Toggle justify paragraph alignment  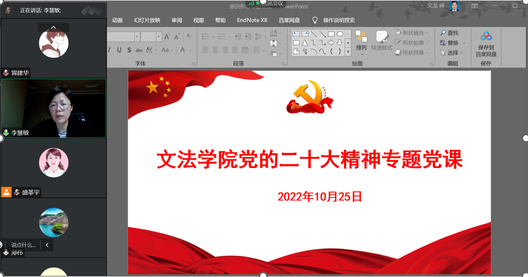coord(235,50)
